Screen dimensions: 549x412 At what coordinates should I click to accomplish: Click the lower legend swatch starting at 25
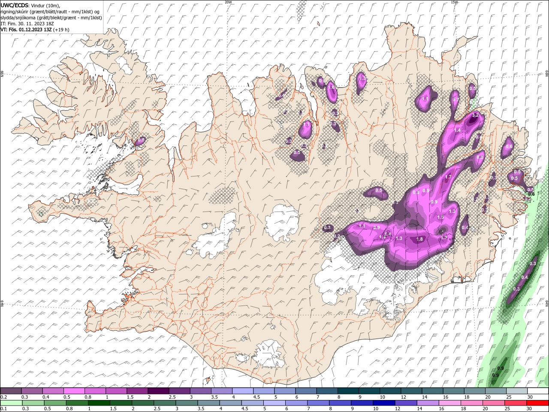tap(515, 403)
